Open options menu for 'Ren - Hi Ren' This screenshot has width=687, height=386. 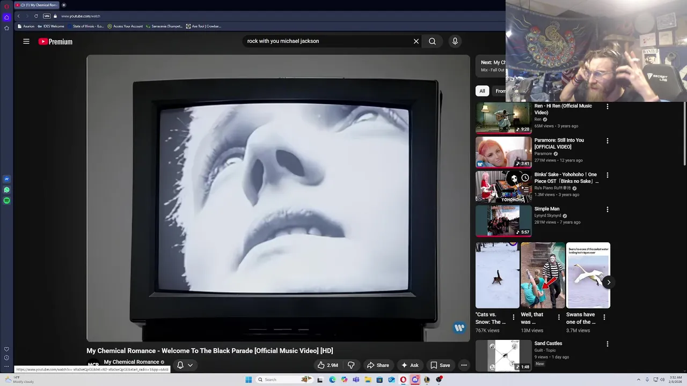coord(608,107)
